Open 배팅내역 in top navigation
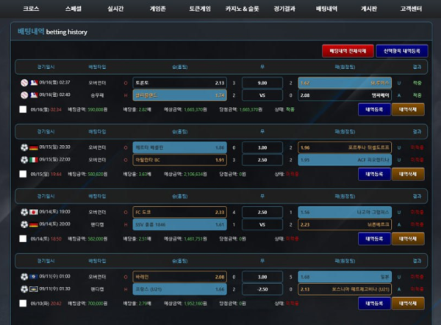 326,9
